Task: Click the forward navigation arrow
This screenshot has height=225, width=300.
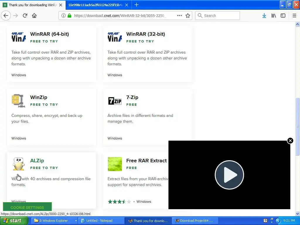Action: (x=16, y=16)
